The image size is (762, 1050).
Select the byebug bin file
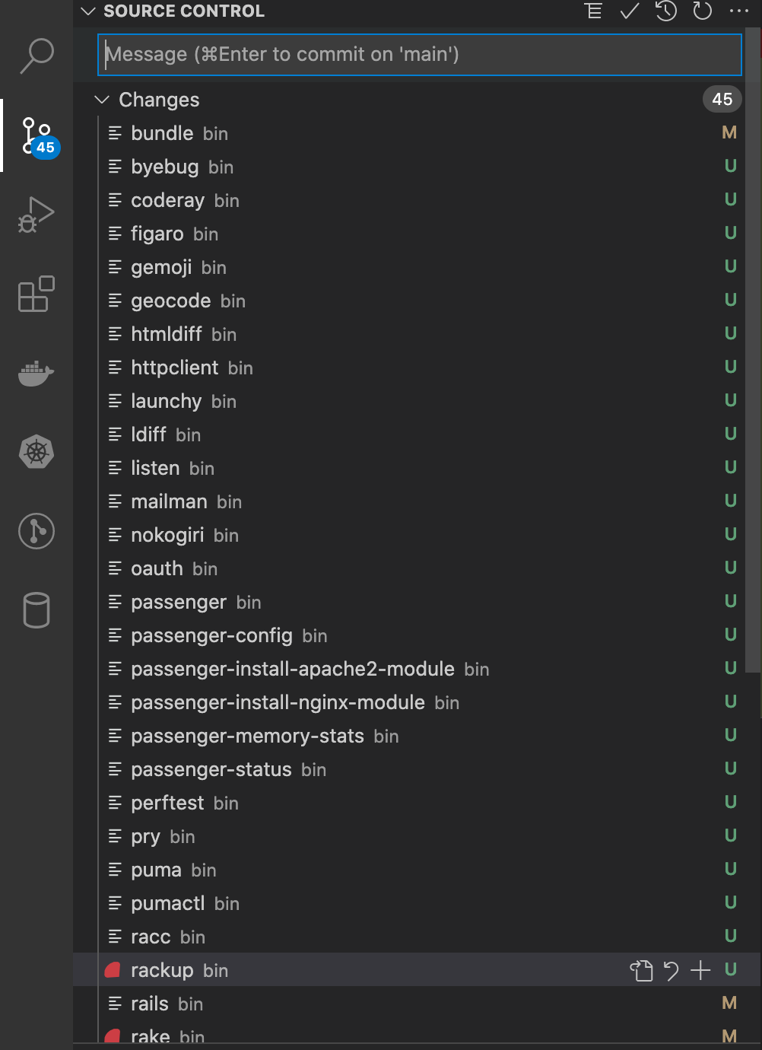[417, 167]
